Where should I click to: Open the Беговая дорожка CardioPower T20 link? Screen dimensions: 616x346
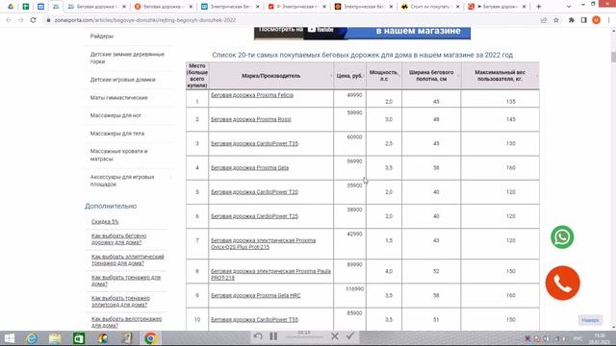tap(254, 192)
